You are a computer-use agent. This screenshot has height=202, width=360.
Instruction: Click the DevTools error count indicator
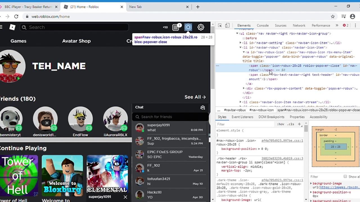(x=346, y=25)
